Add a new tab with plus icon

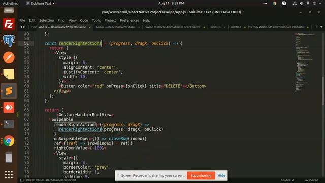click(317, 27)
